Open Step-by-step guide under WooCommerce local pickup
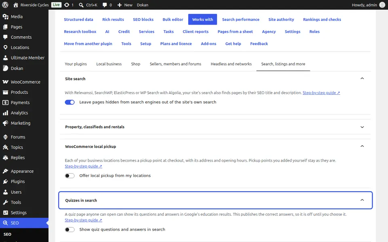 click(83, 166)
